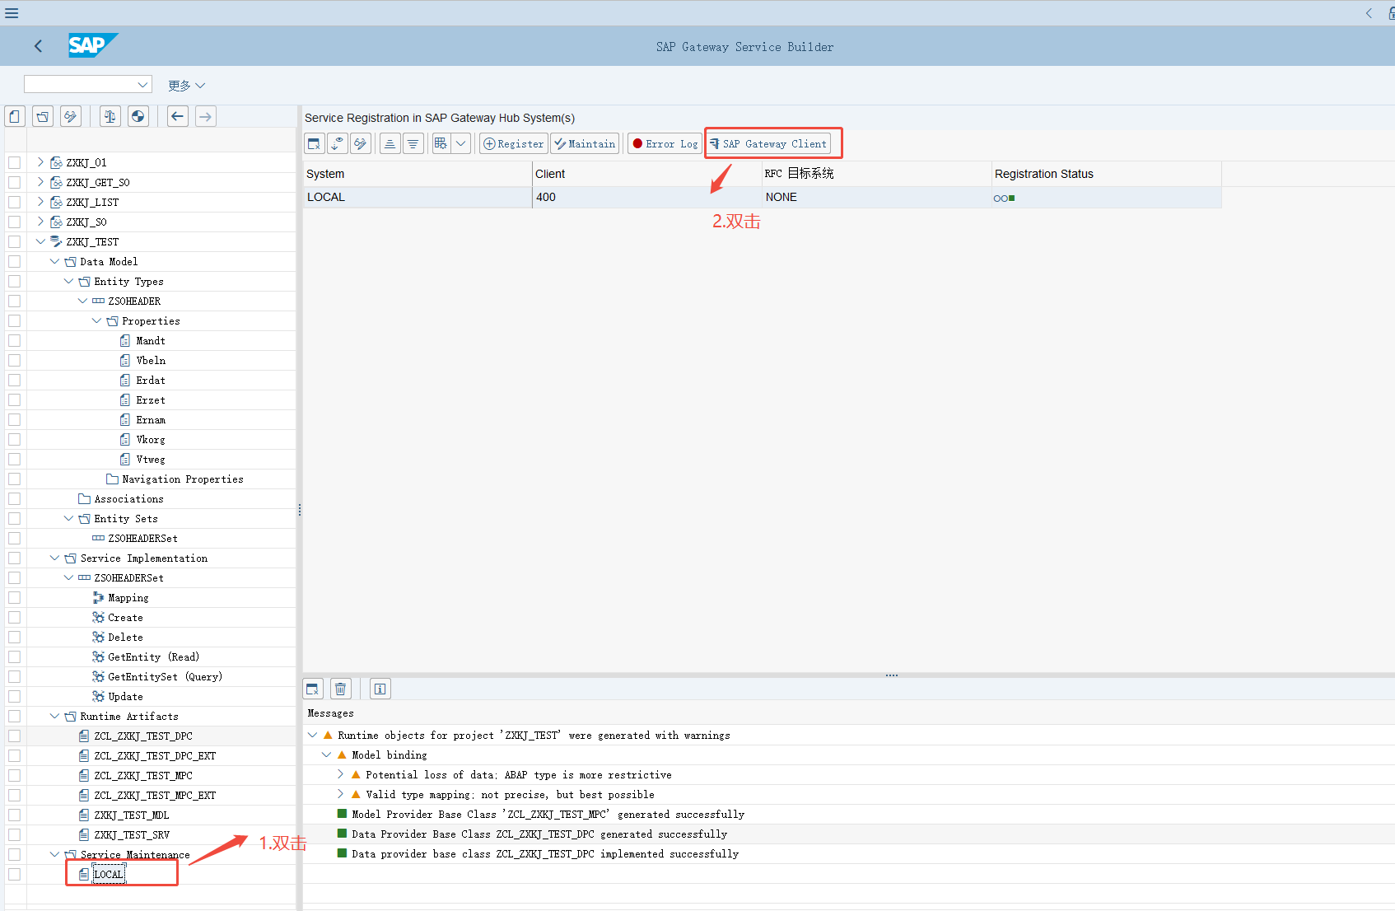Collapse the Properties folder
The image size is (1395, 911).
coord(96,321)
